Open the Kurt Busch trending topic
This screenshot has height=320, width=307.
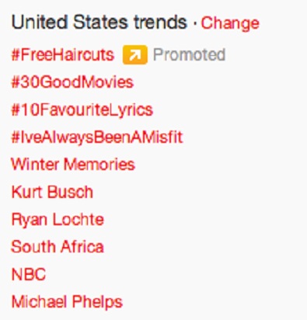(52, 192)
